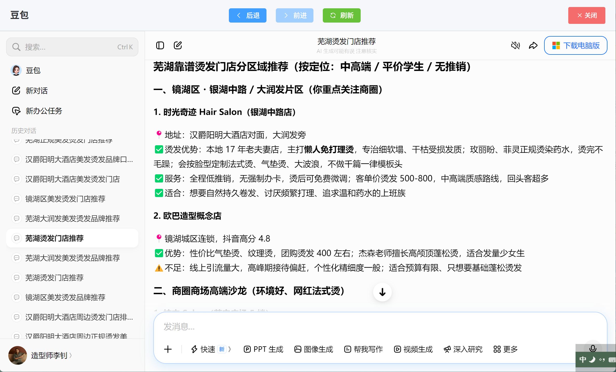Click the IME moon mode icon
616x372 pixels.
(x=592, y=359)
